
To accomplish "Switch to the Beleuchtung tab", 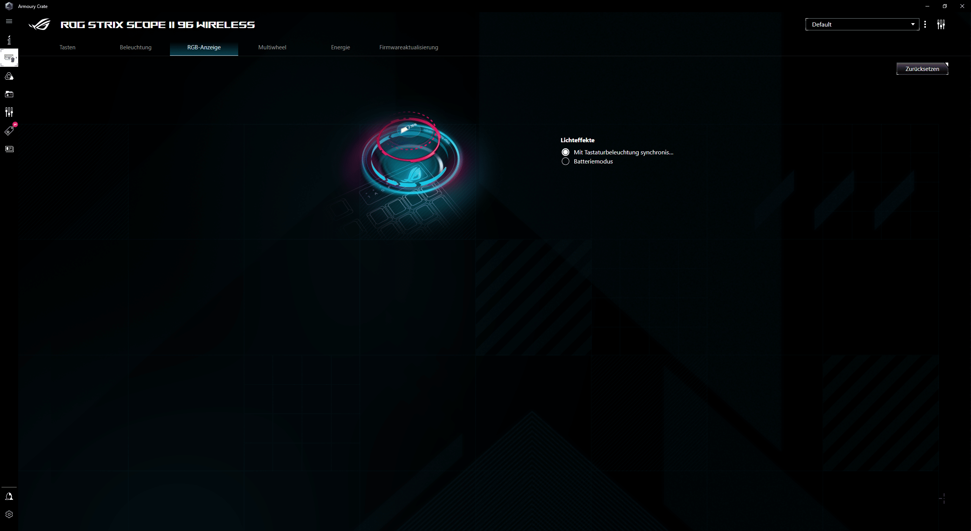I will tap(135, 47).
